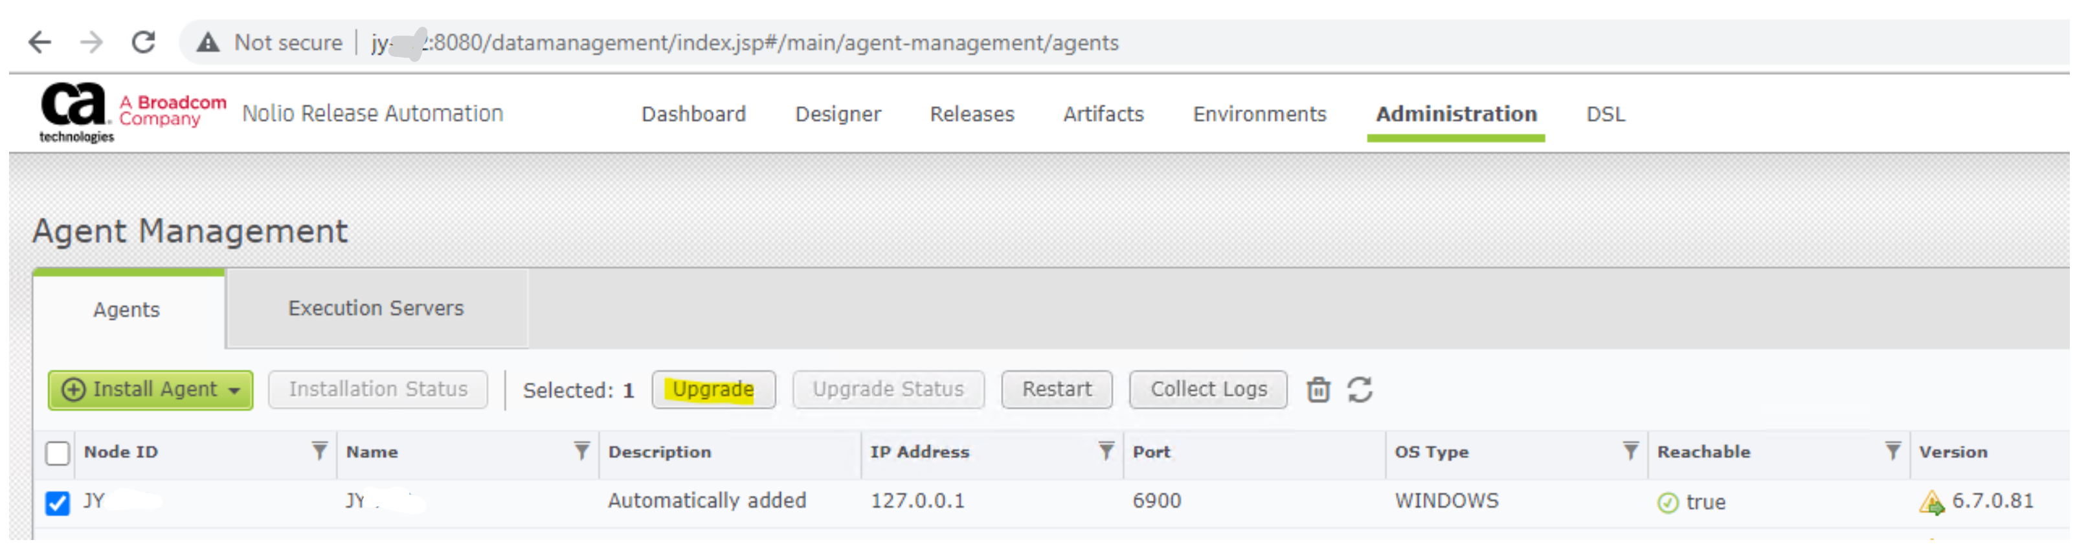Switch to the Execution Servers tab
This screenshot has width=2075, height=551.
click(376, 308)
